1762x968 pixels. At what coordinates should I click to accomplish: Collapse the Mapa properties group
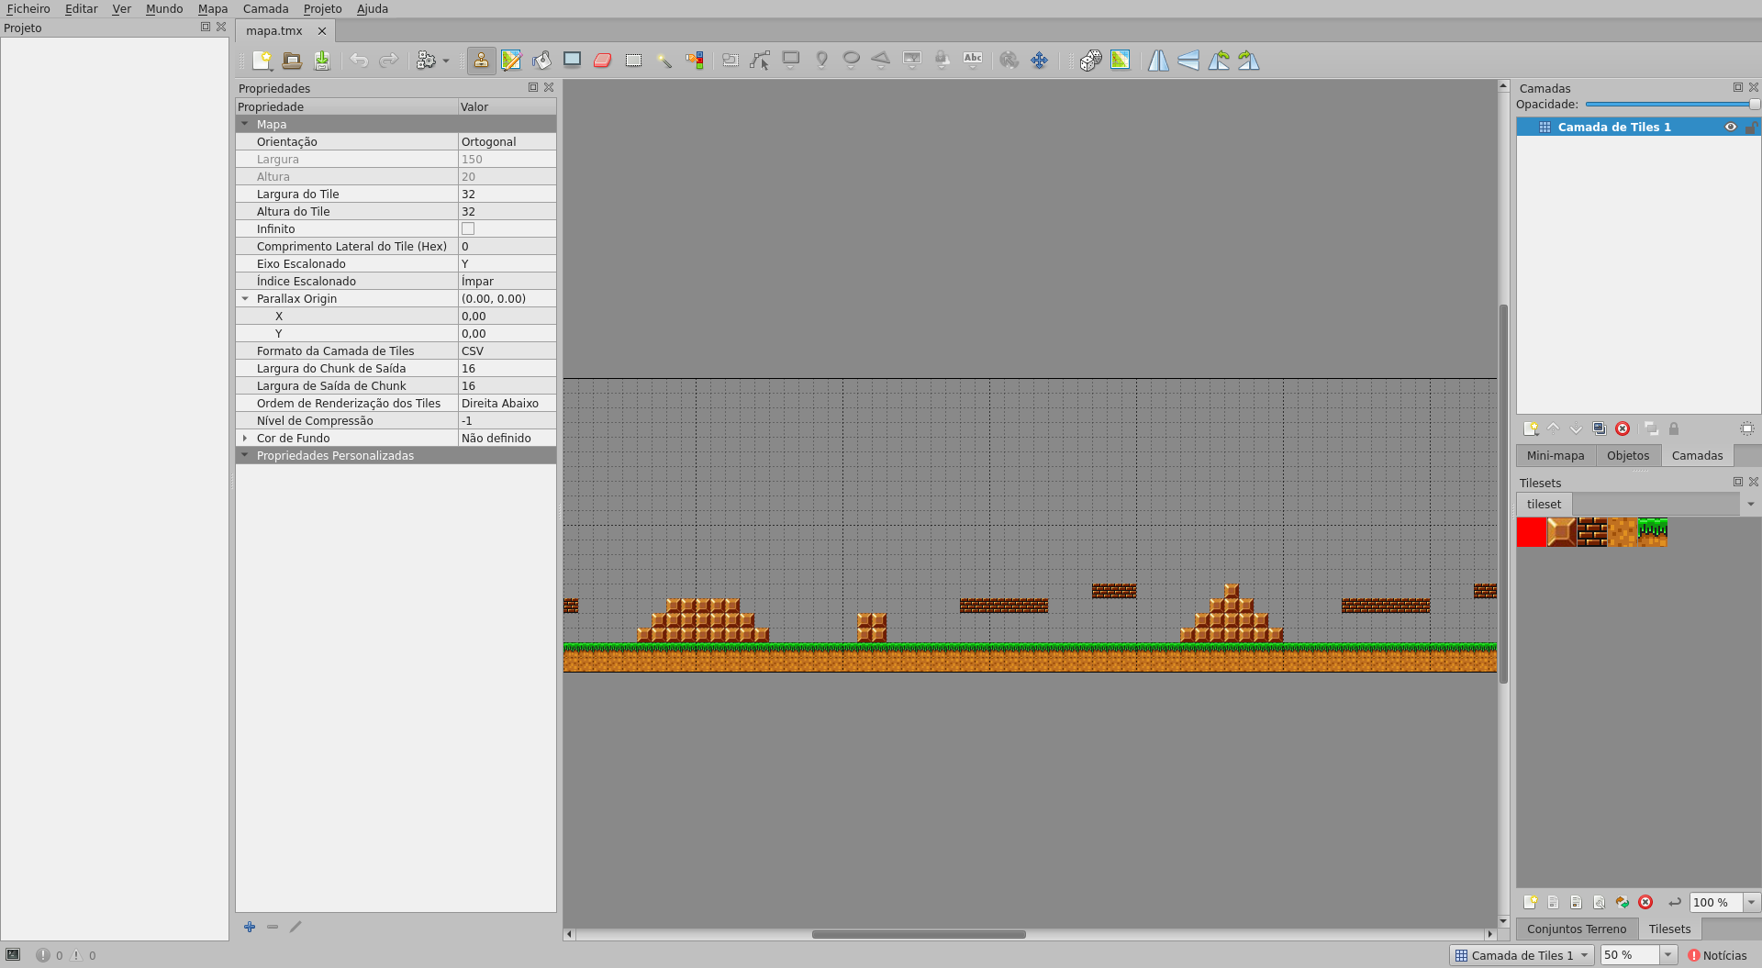pos(245,124)
